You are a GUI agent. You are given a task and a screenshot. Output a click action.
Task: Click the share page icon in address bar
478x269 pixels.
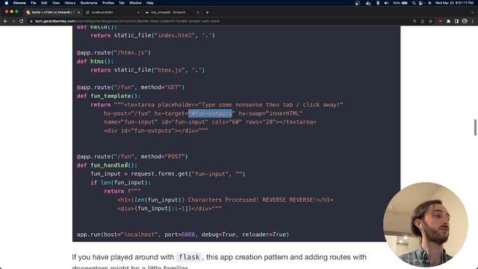click(423, 21)
